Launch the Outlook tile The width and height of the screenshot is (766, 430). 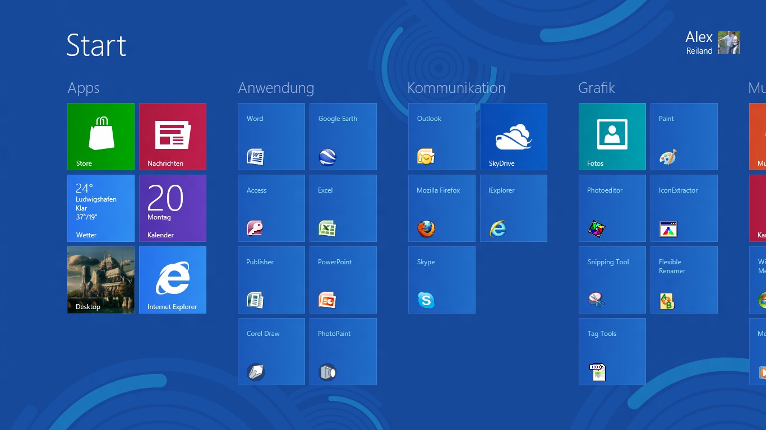(x=442, y=137)
